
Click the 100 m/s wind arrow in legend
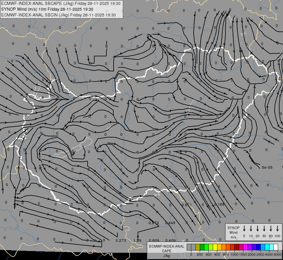(278, 228)
